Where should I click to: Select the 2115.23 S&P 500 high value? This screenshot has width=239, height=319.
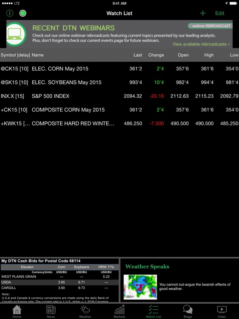click(204, 96)
